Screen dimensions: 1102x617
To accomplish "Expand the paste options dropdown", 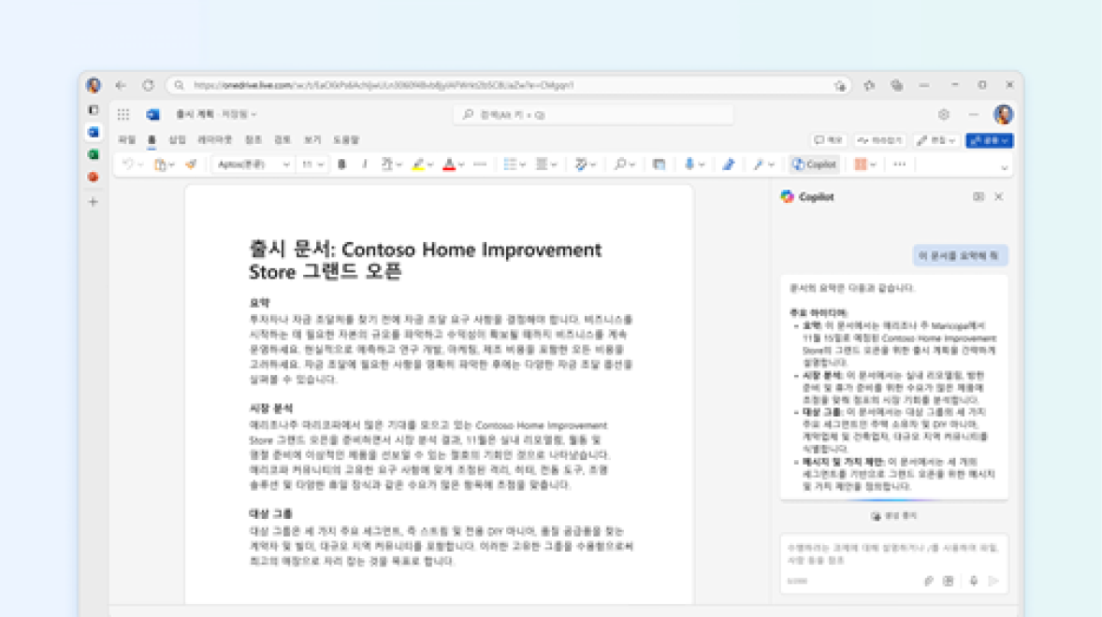I will tap(172, 165).
